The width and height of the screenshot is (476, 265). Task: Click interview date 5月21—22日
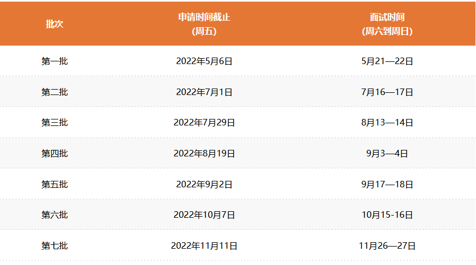coord(387,61)
